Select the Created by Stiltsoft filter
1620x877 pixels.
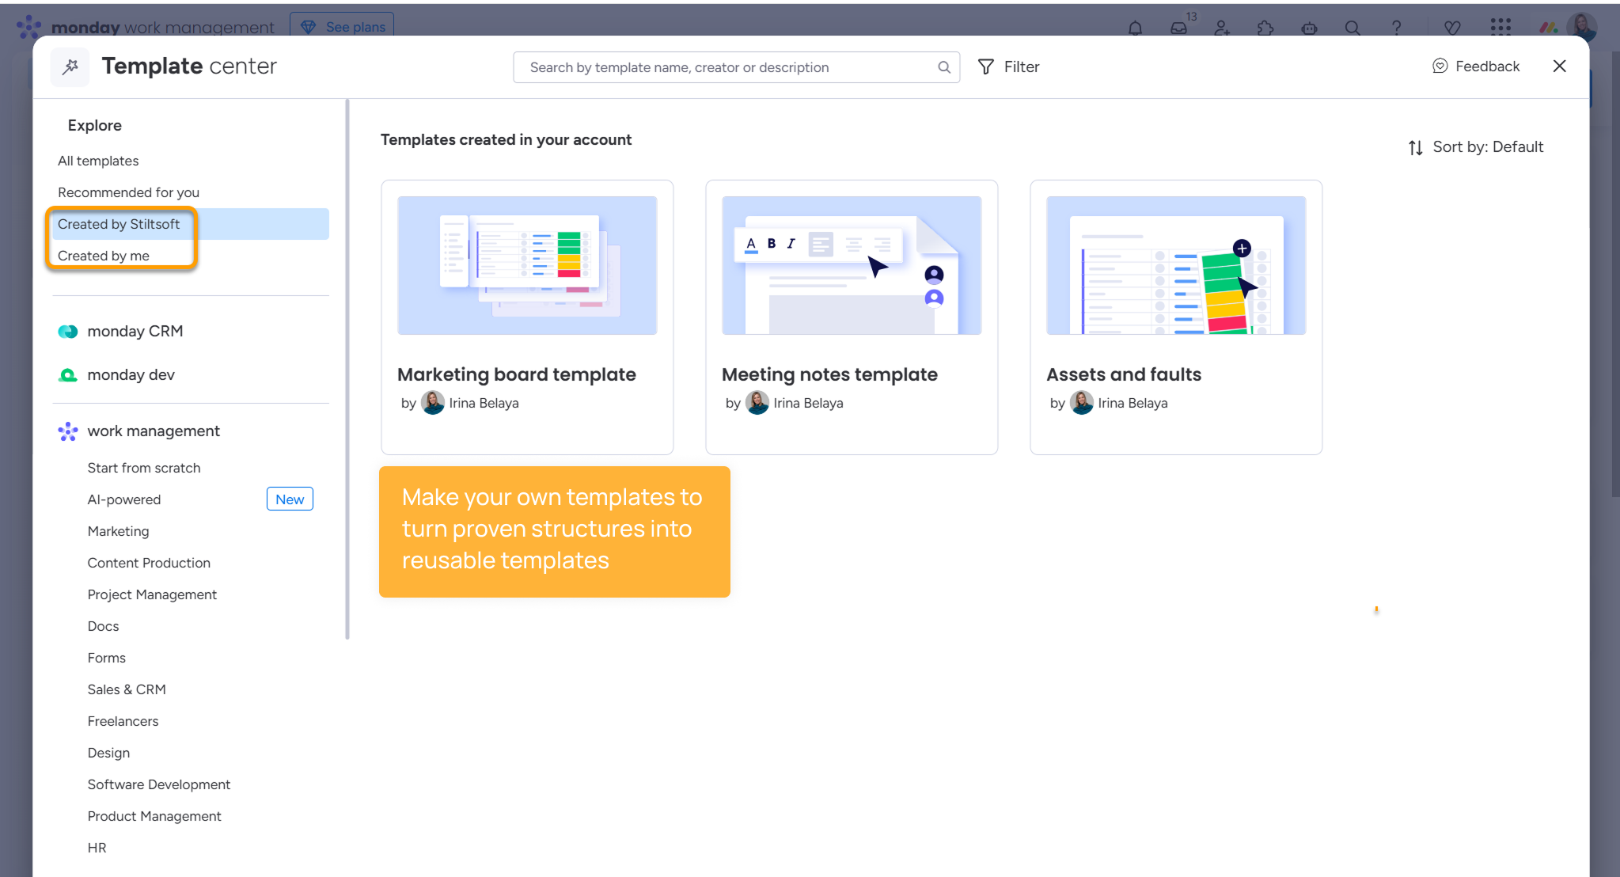pos(119,224)
